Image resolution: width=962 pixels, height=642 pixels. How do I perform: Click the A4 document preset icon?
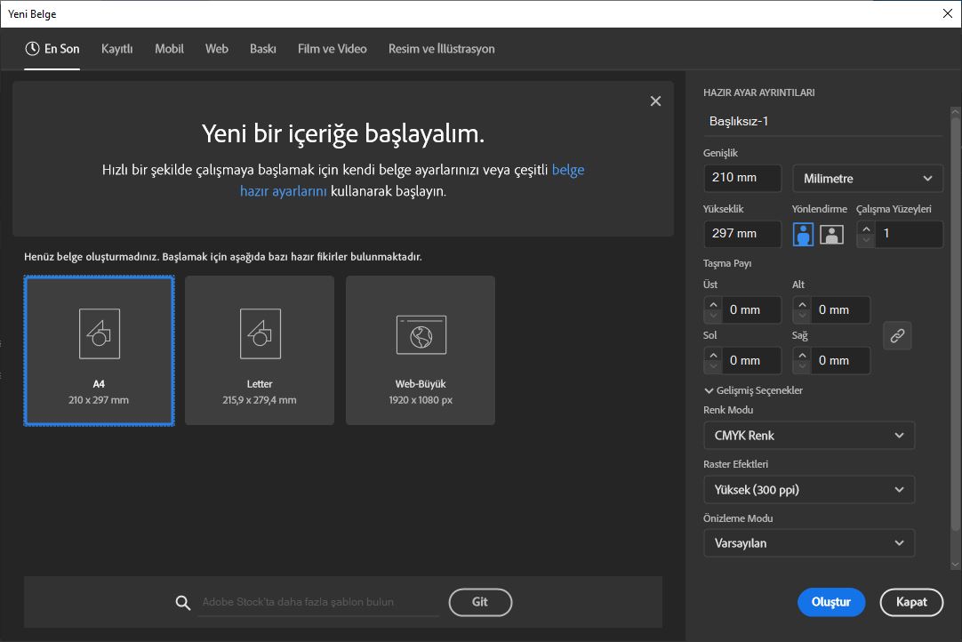click(x=100, y=333)
